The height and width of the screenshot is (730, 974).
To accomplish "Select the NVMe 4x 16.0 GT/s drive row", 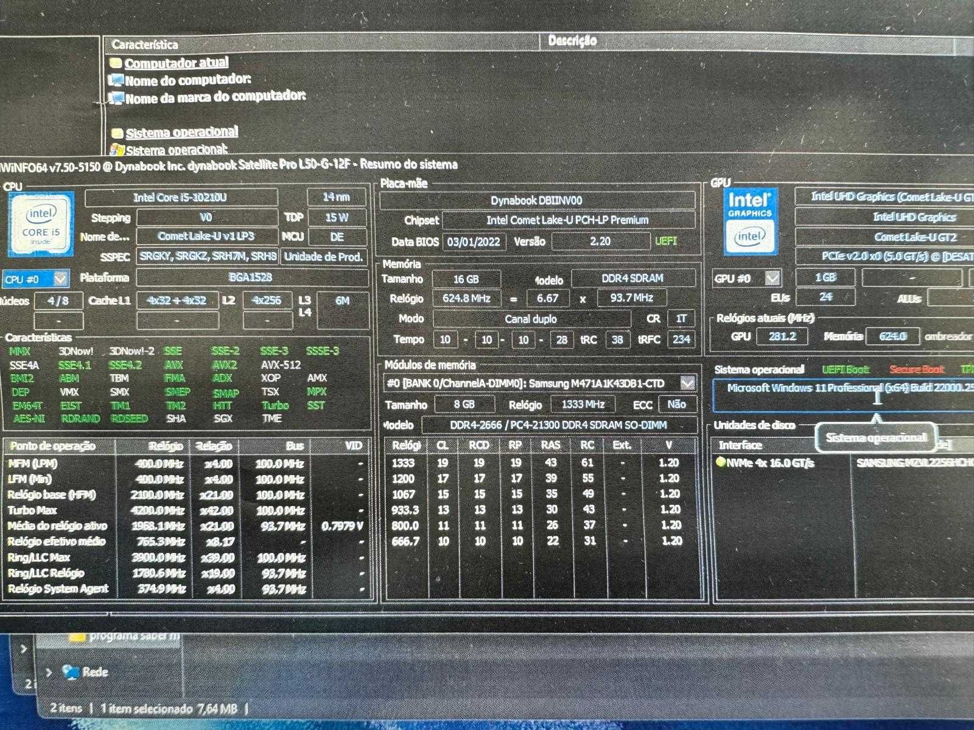I will click(x=845, y=463).
